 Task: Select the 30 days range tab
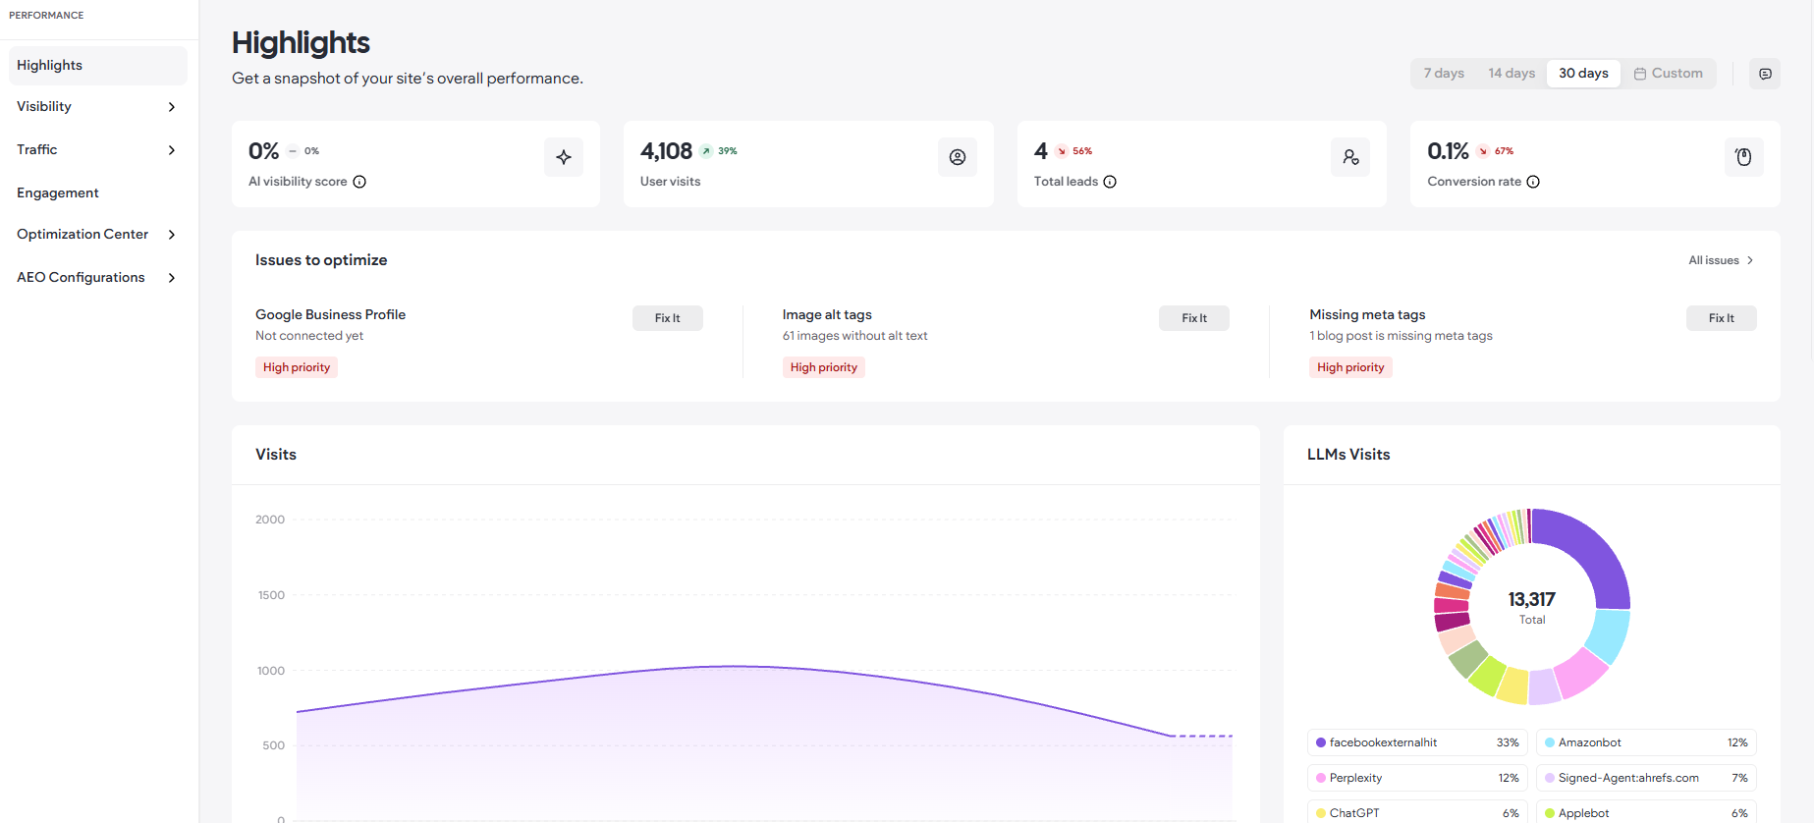coord(1583,74)
